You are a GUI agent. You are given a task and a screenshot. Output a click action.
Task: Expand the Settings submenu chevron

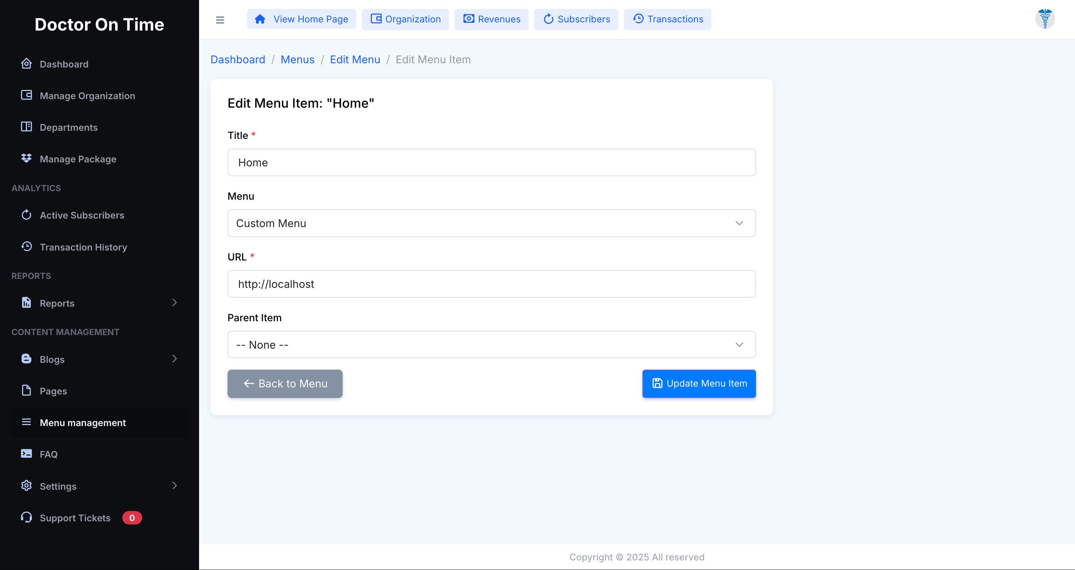pos(175,486)
